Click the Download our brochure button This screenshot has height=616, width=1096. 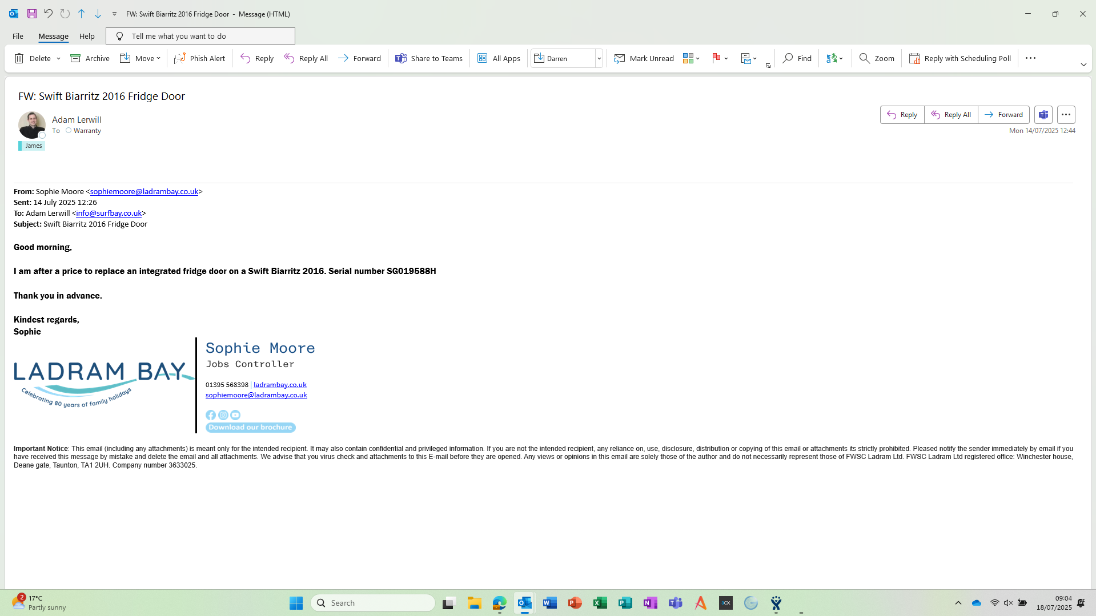[250, 428]
